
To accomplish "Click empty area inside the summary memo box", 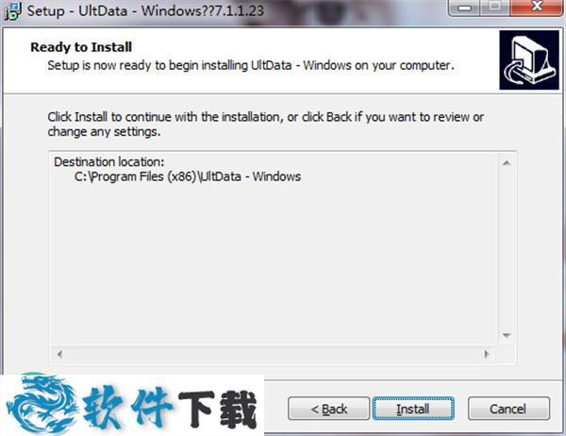I will coord(275,263).
